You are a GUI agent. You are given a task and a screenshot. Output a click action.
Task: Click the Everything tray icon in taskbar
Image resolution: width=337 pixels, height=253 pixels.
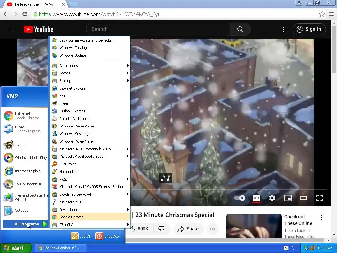(x=313, y=248)
